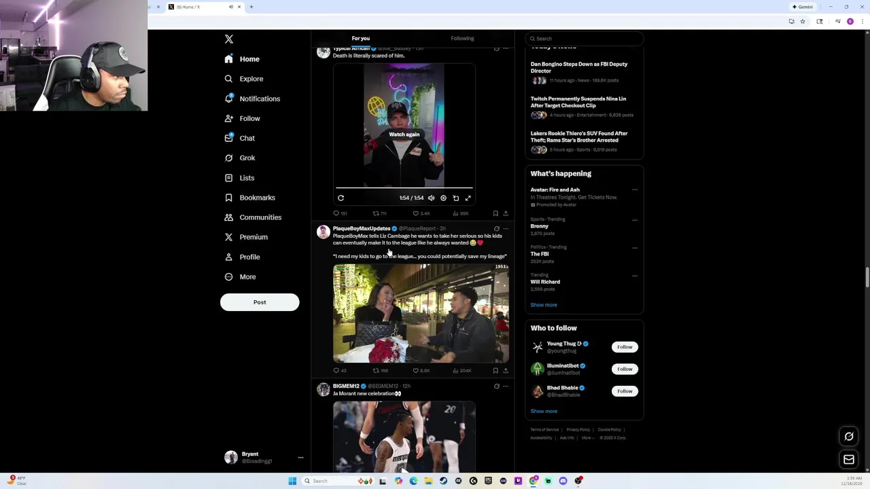Open the PlaqueBoyMaxUpdates profile avatar
870x489 pixels.
[324, 232]
